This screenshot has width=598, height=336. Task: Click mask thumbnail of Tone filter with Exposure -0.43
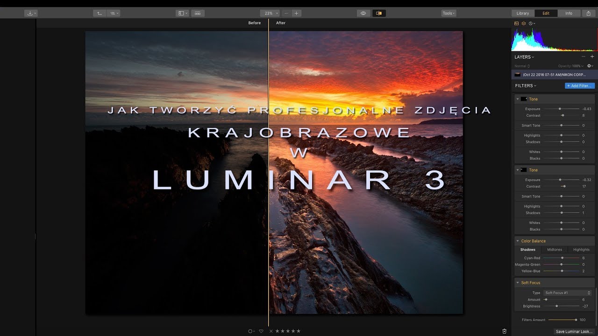pyautogui.click(x=524, y=99)
